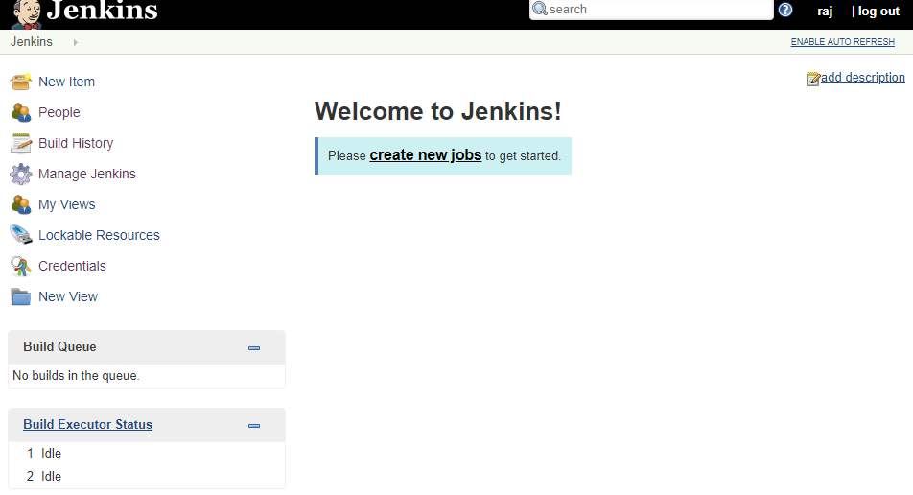The width and height of the screenshot is (913, 495).
Task: Click the Lockable Resources USB icon
Action: (21, 235)
